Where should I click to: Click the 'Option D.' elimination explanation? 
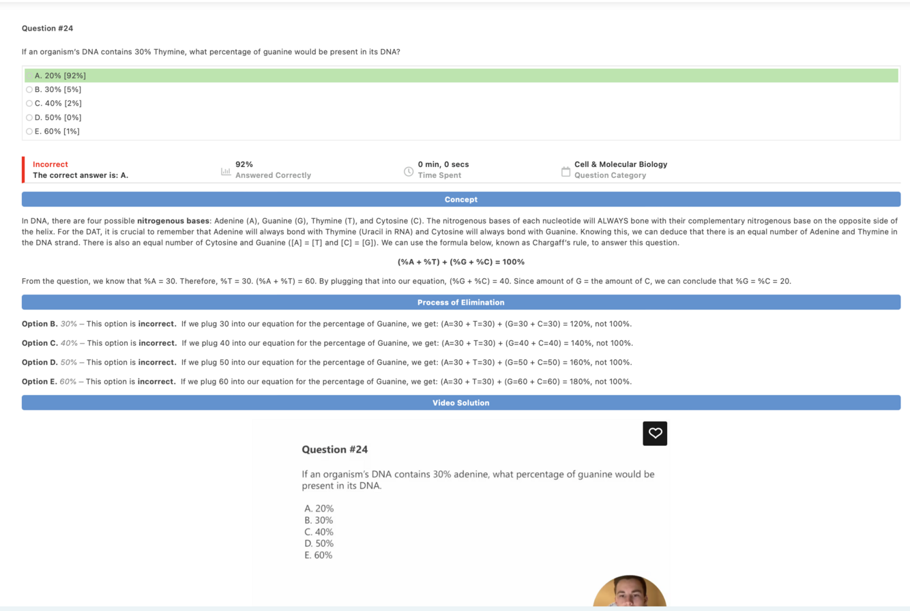[328, 361]
